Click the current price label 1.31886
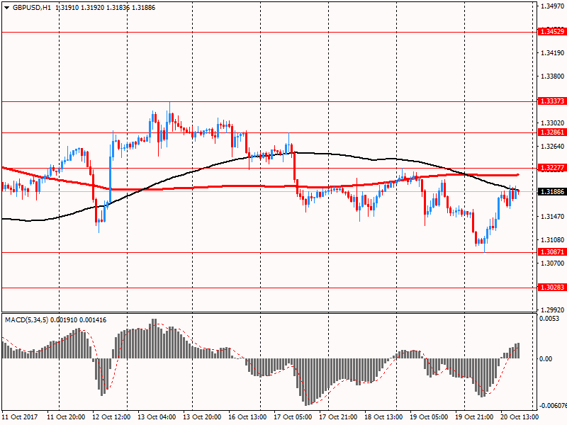The width and height of the screenshot is (567, 425). 552,191
